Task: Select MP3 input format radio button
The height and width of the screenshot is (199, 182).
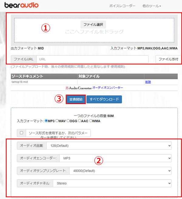Action: 46,121
